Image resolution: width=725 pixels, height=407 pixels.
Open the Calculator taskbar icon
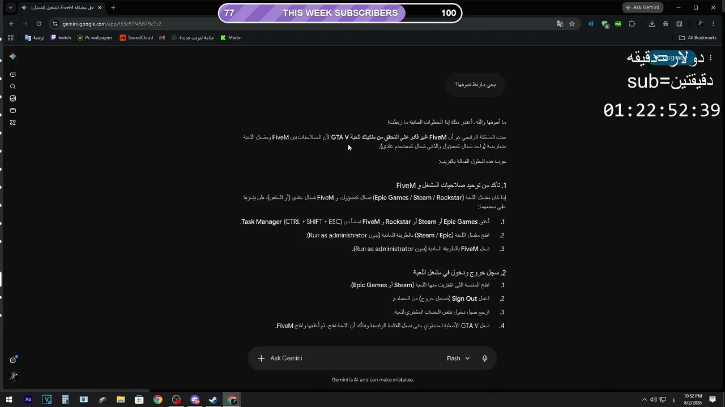point(65,400)
